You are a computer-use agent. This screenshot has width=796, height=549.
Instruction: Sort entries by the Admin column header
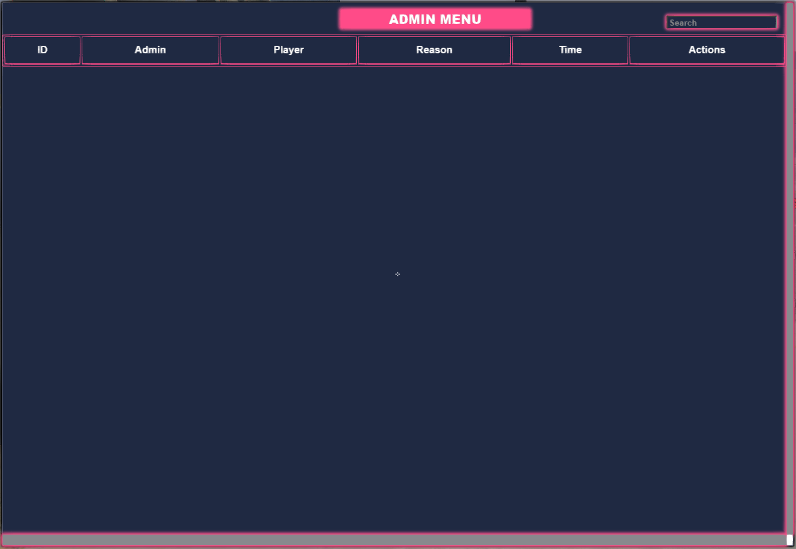click(150, 50)
